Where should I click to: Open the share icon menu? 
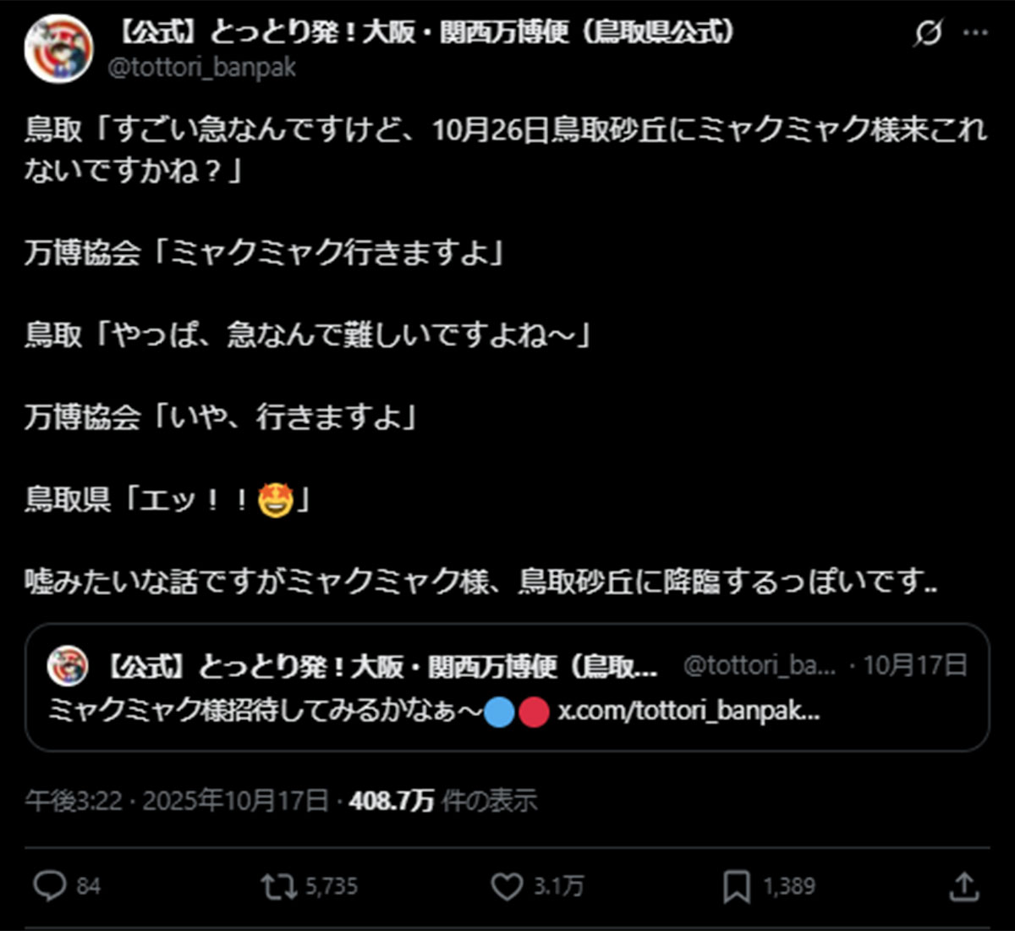pos(963,886)
